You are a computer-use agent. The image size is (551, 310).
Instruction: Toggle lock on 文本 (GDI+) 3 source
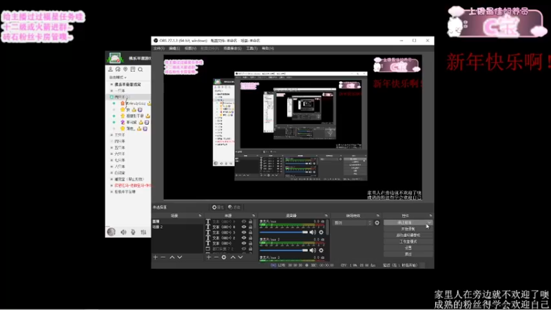click(x=251, y=232)
